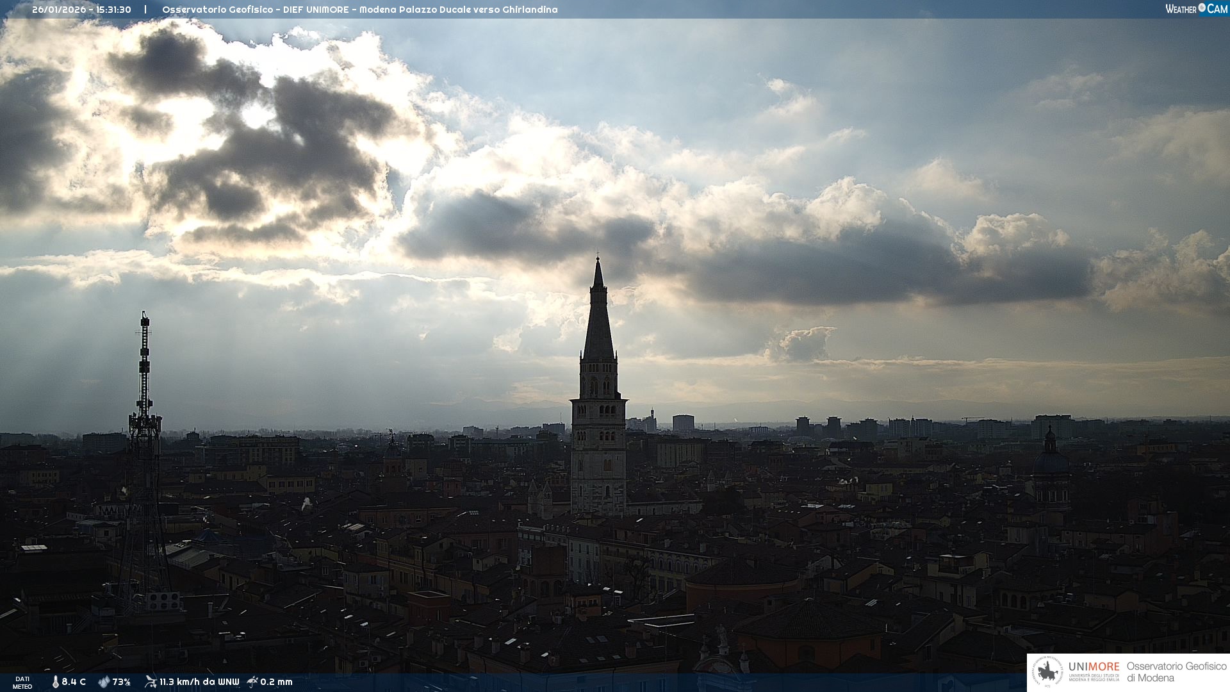Click the 26/01/2026 15:31:30 timestamp
Viewport: 1230px width, 692px height.
coord(81,10)
